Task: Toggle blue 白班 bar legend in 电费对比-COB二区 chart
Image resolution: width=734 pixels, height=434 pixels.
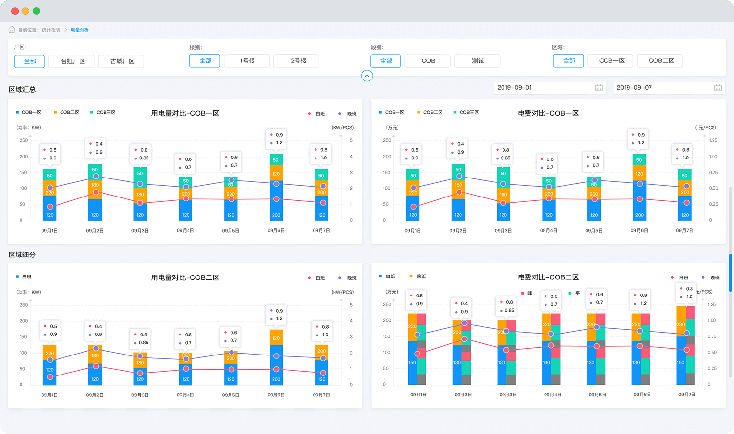Action: coord(387,276)
